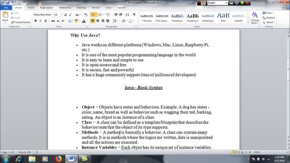The height and width of the screenshot is (163, 290).
Task: Switch to the References tab
Action: coord(65,8)
